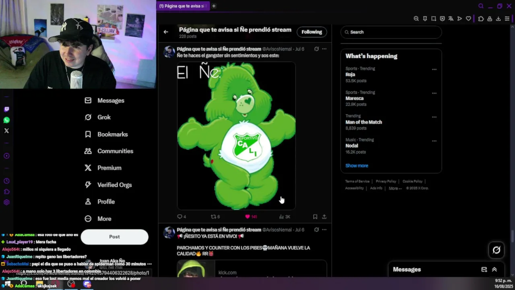This screenshot has width=515, height=290.
Task: Open History clock icon in browser sidebar
Action: pos(6,181)
